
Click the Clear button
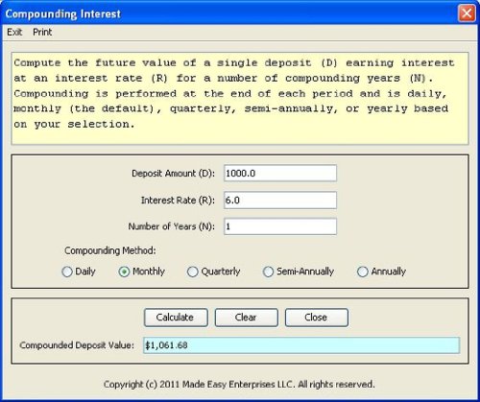(x=246, y=318)
